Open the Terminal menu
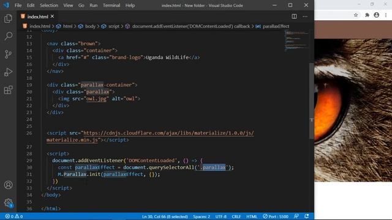Image resolution: width=392 pixels, height=220 pixels. click(x=111, y=5)
